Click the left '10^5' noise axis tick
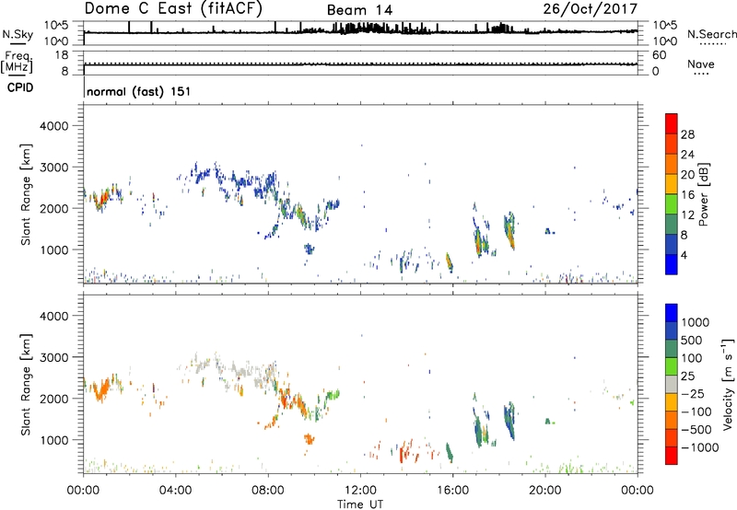 click(x=56, y=25)
